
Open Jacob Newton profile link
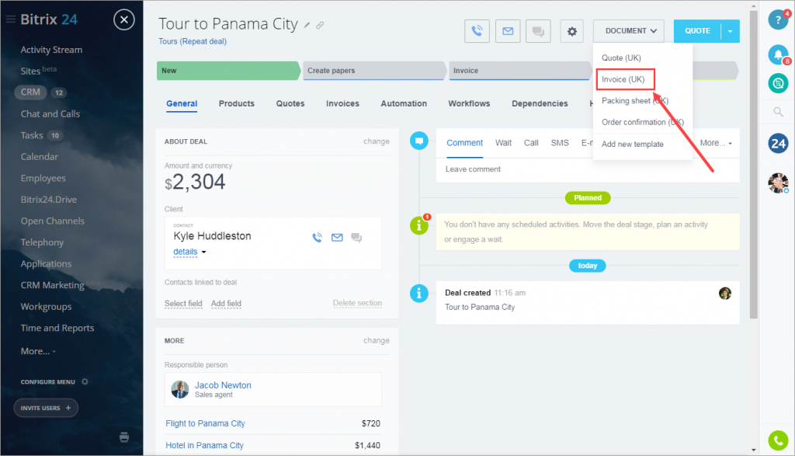coord(223,385)
